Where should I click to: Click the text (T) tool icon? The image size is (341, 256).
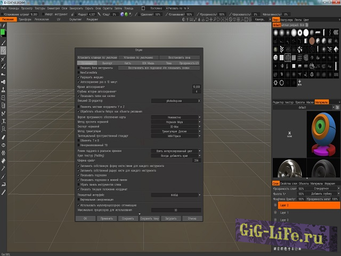(3, 121)
